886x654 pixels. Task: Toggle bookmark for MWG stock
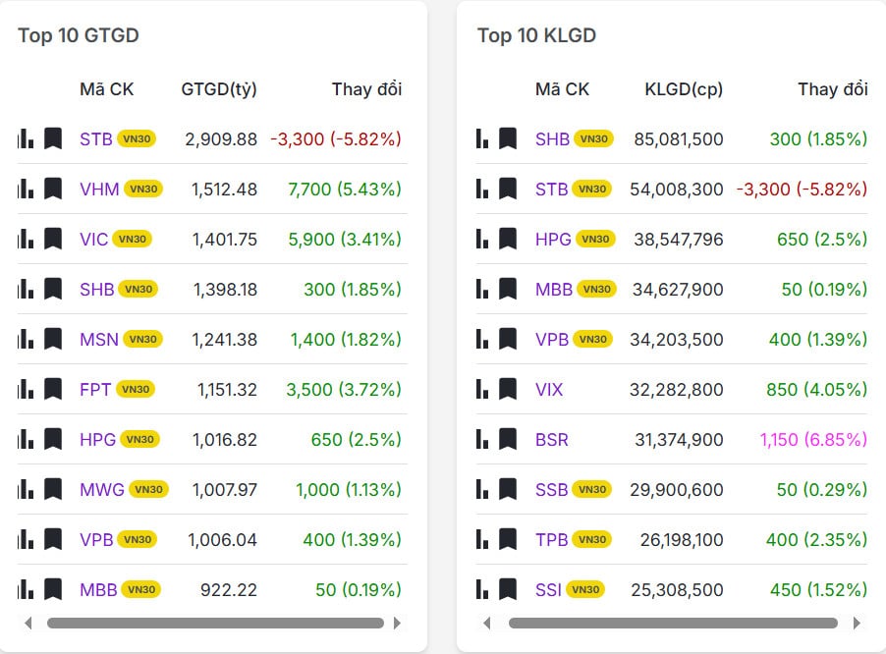pos(53,489)
